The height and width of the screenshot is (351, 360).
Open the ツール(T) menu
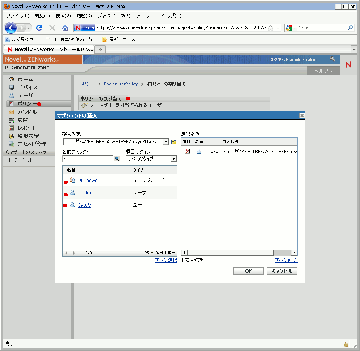(146, 16)
